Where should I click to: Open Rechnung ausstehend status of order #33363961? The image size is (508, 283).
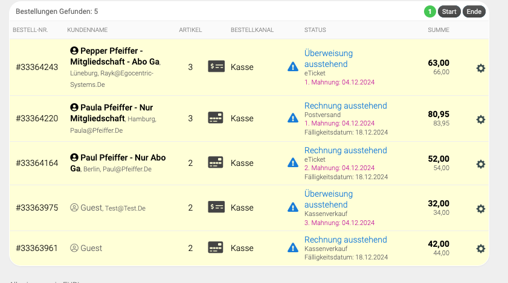346,240
